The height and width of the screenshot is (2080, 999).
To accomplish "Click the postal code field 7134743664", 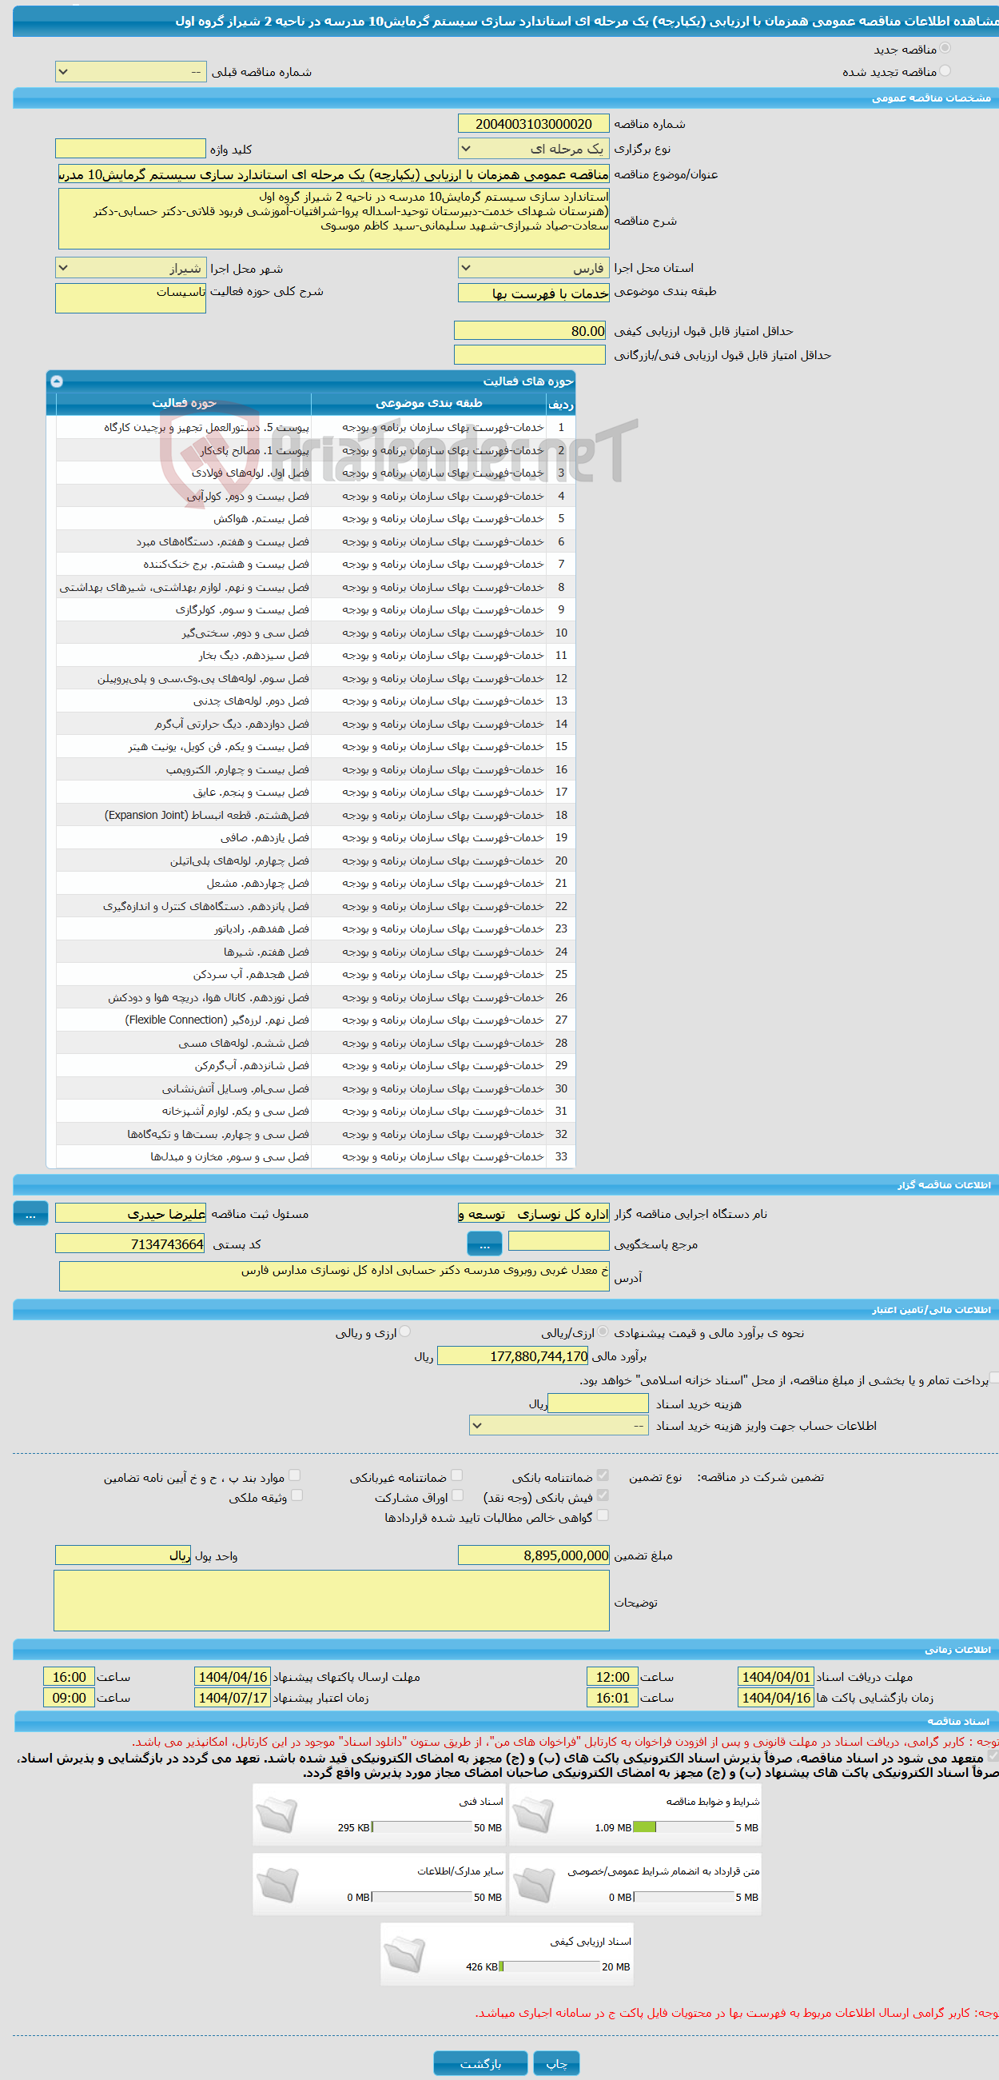I will 130,1244.
